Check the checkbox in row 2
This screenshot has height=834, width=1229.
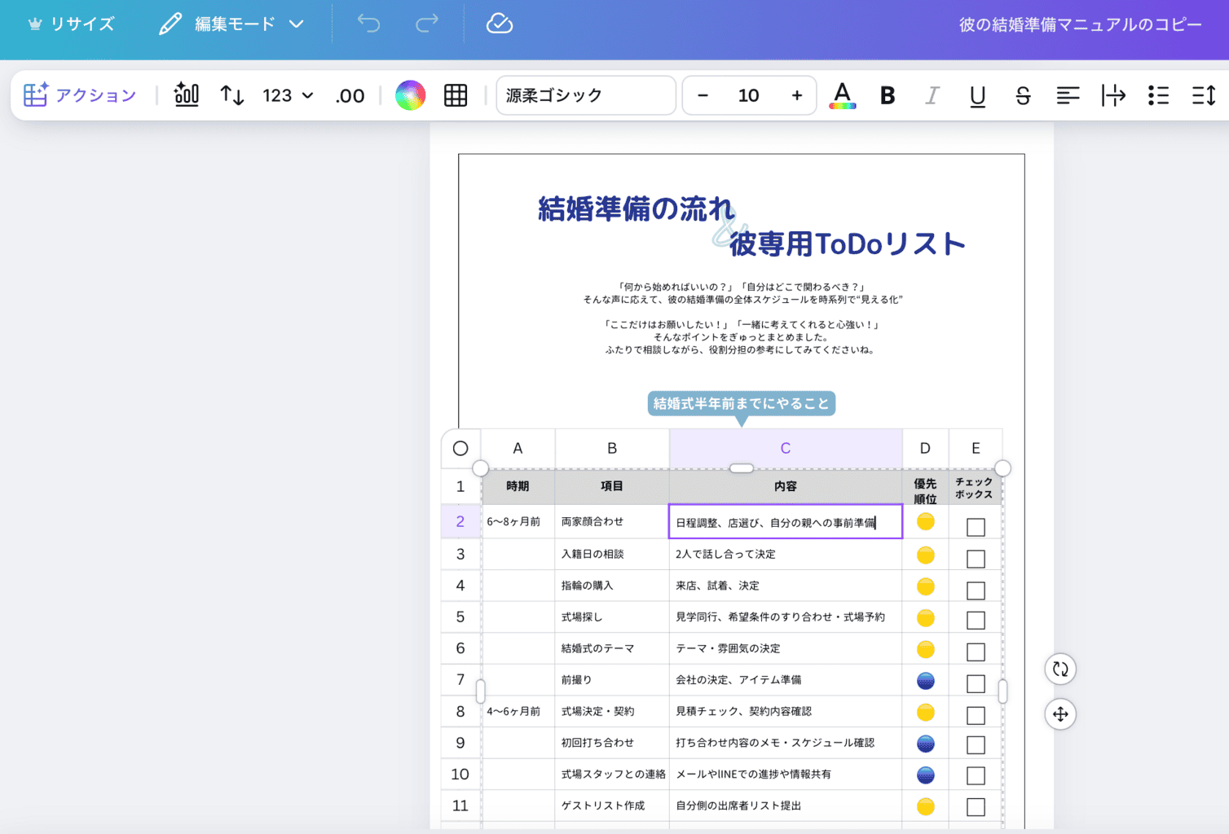tap(976, 527)
